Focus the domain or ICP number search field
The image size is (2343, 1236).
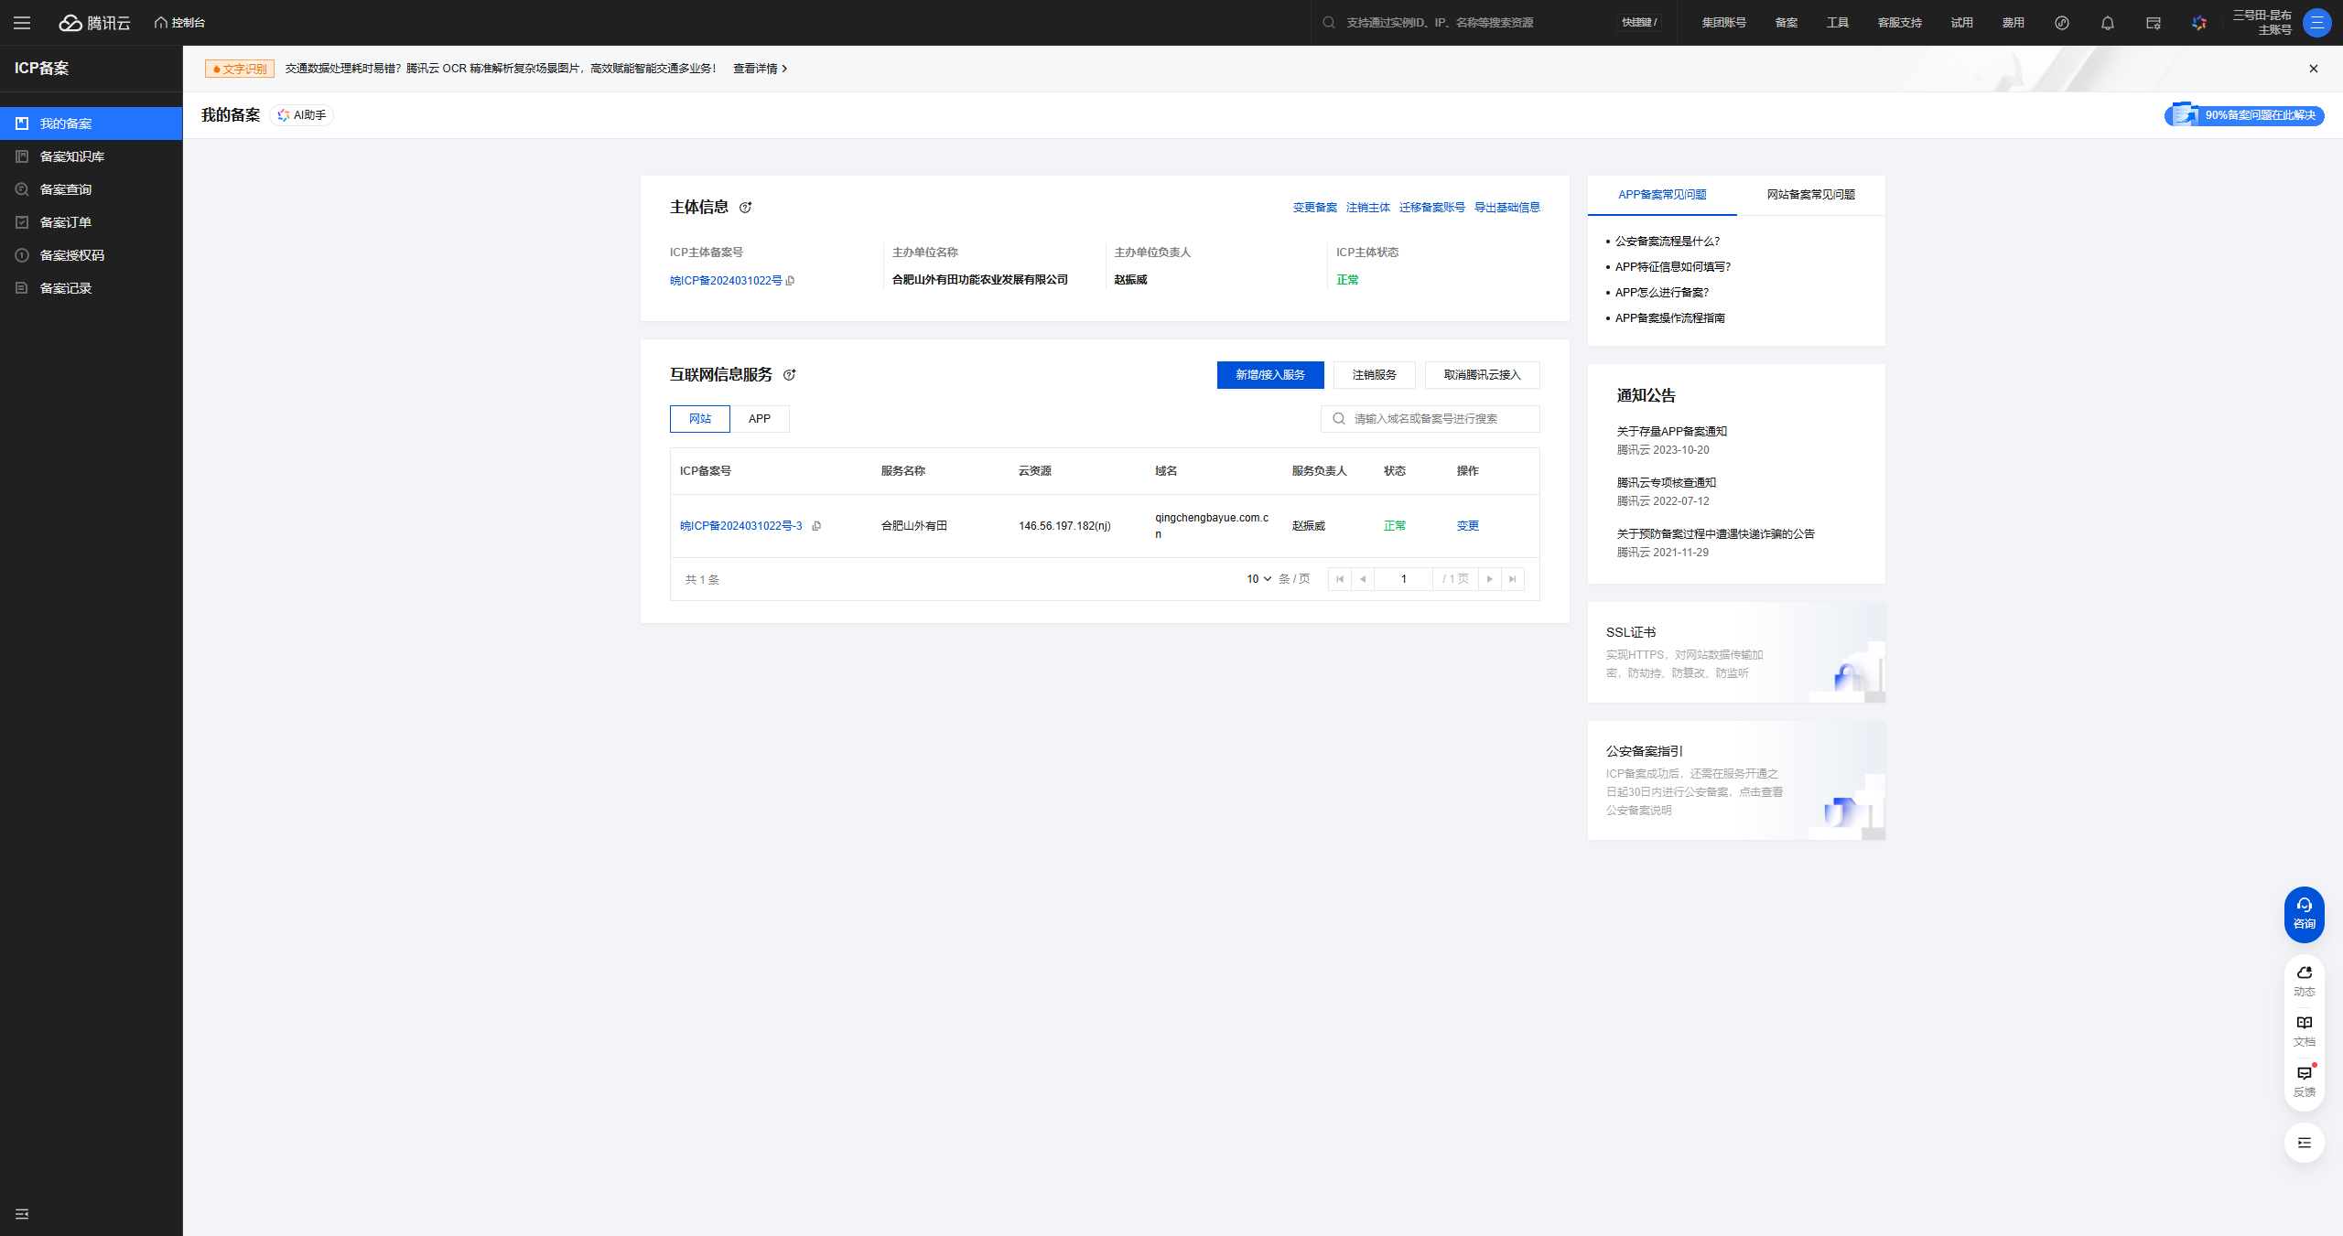tap(1437, 419)
